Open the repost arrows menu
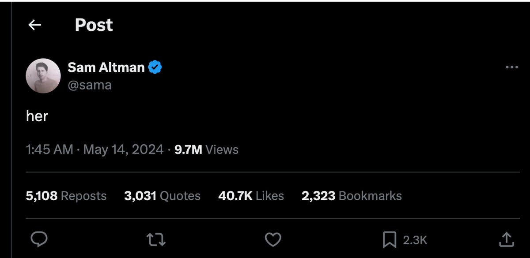 click(156, 239)
